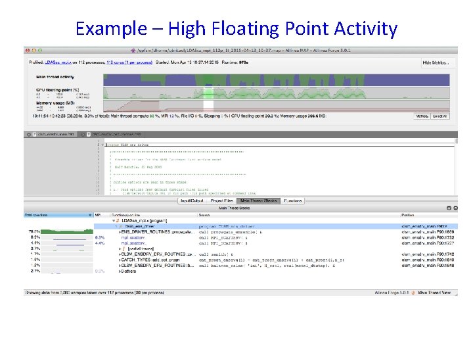Close the Main Thread Stacks panel icon

pyautogui.click(x=455, y=208)
